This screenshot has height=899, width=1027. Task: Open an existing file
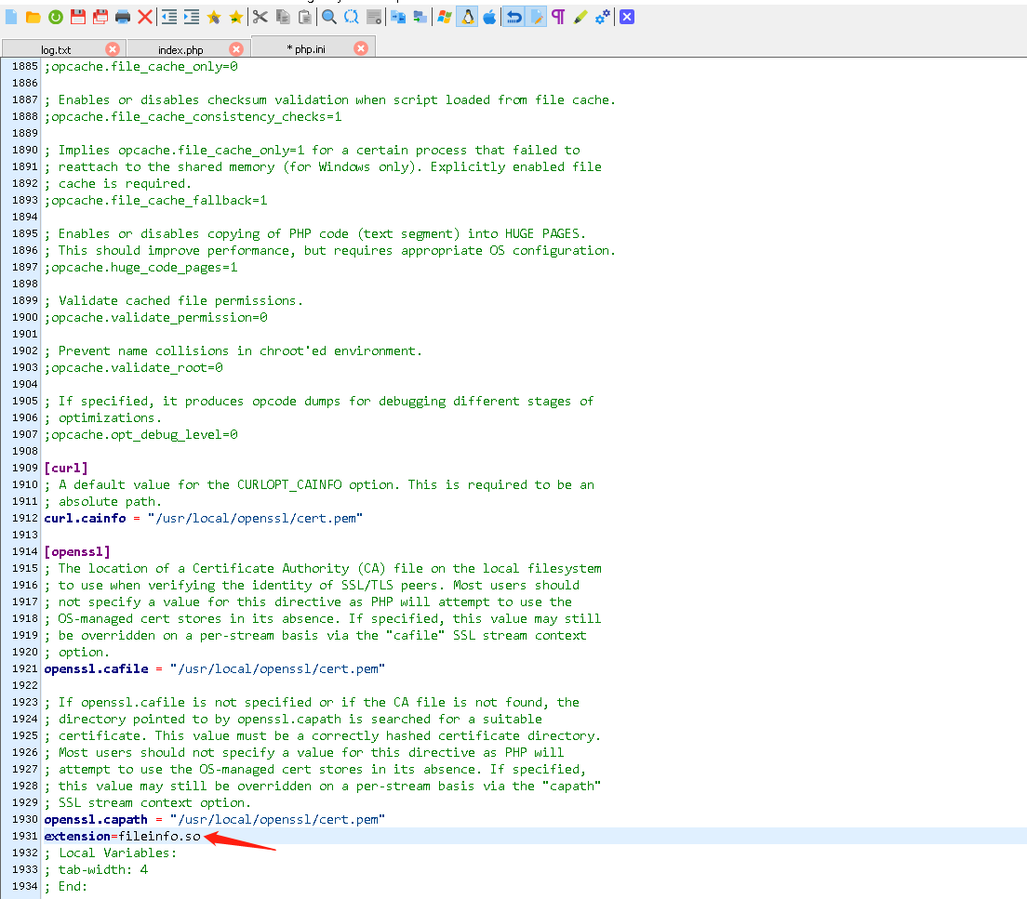click(x=34, y=16)
